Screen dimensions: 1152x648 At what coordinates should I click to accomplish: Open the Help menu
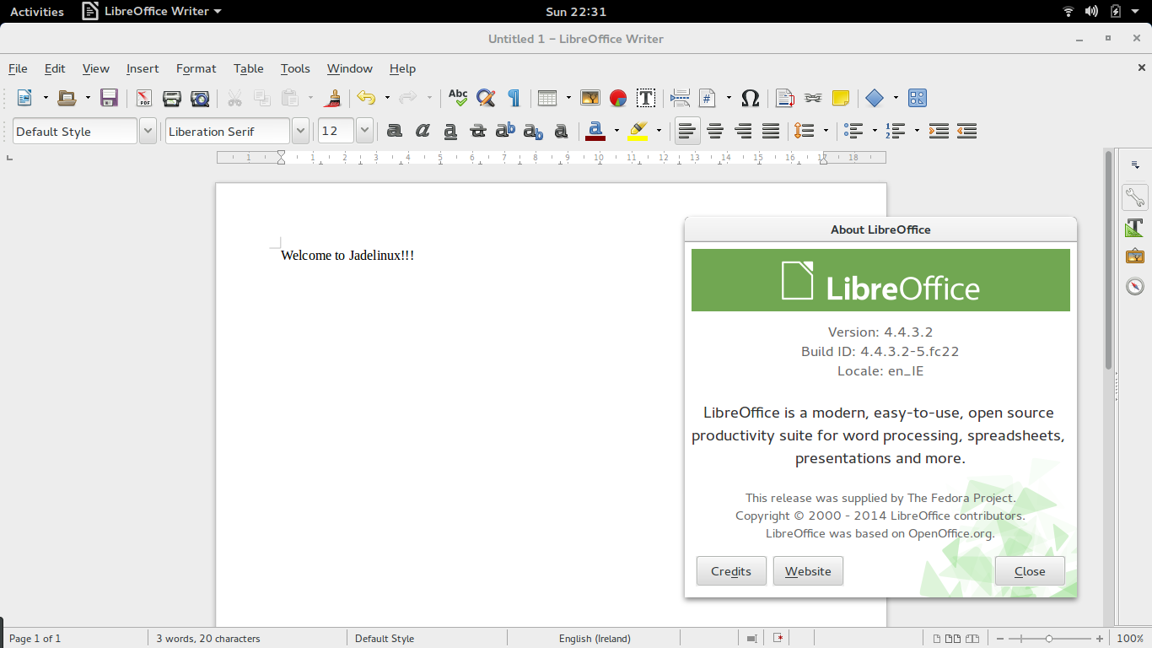(x=402, y=68)
